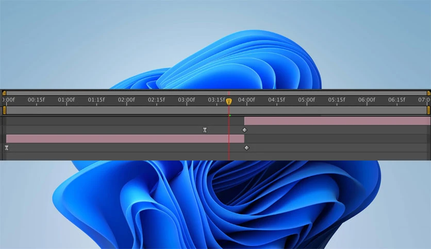Jump to 00:15f on the time ruler
Screen dimensions: 431x249
tap(36, 100)
